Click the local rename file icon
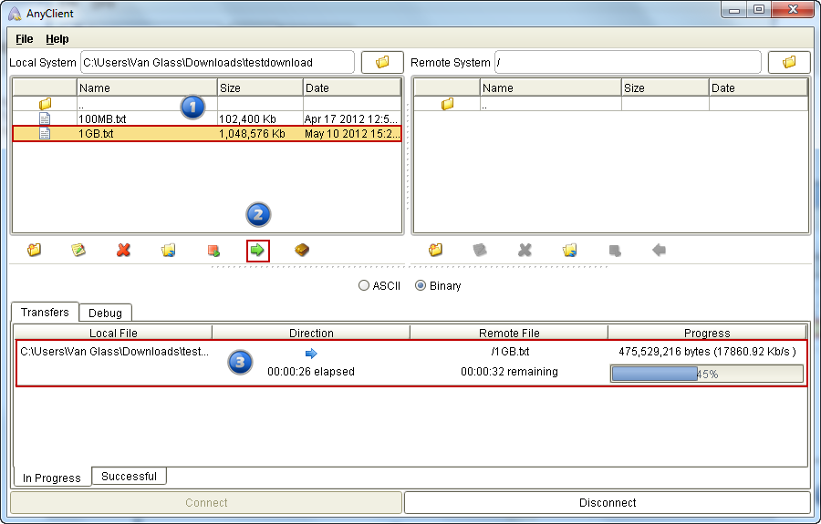 [x=78, y=250]
